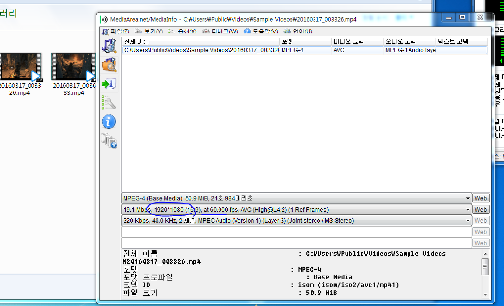The height and width of the screenshot is (306, 504).
Task: Click the blue About info icon
Action: coord(109,122)
